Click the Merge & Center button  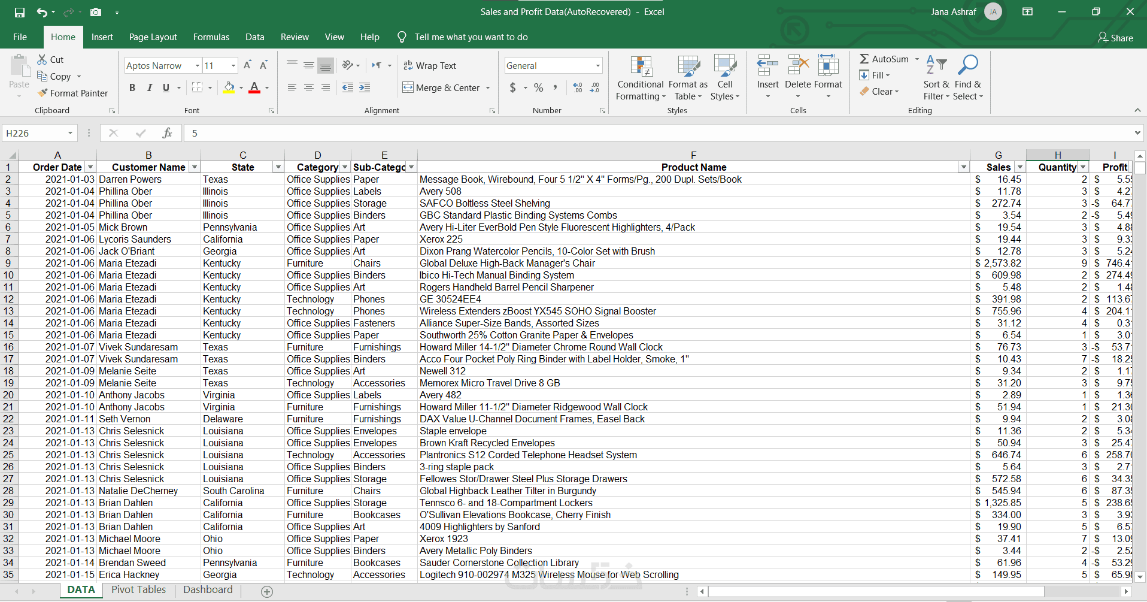click(441, 88)
